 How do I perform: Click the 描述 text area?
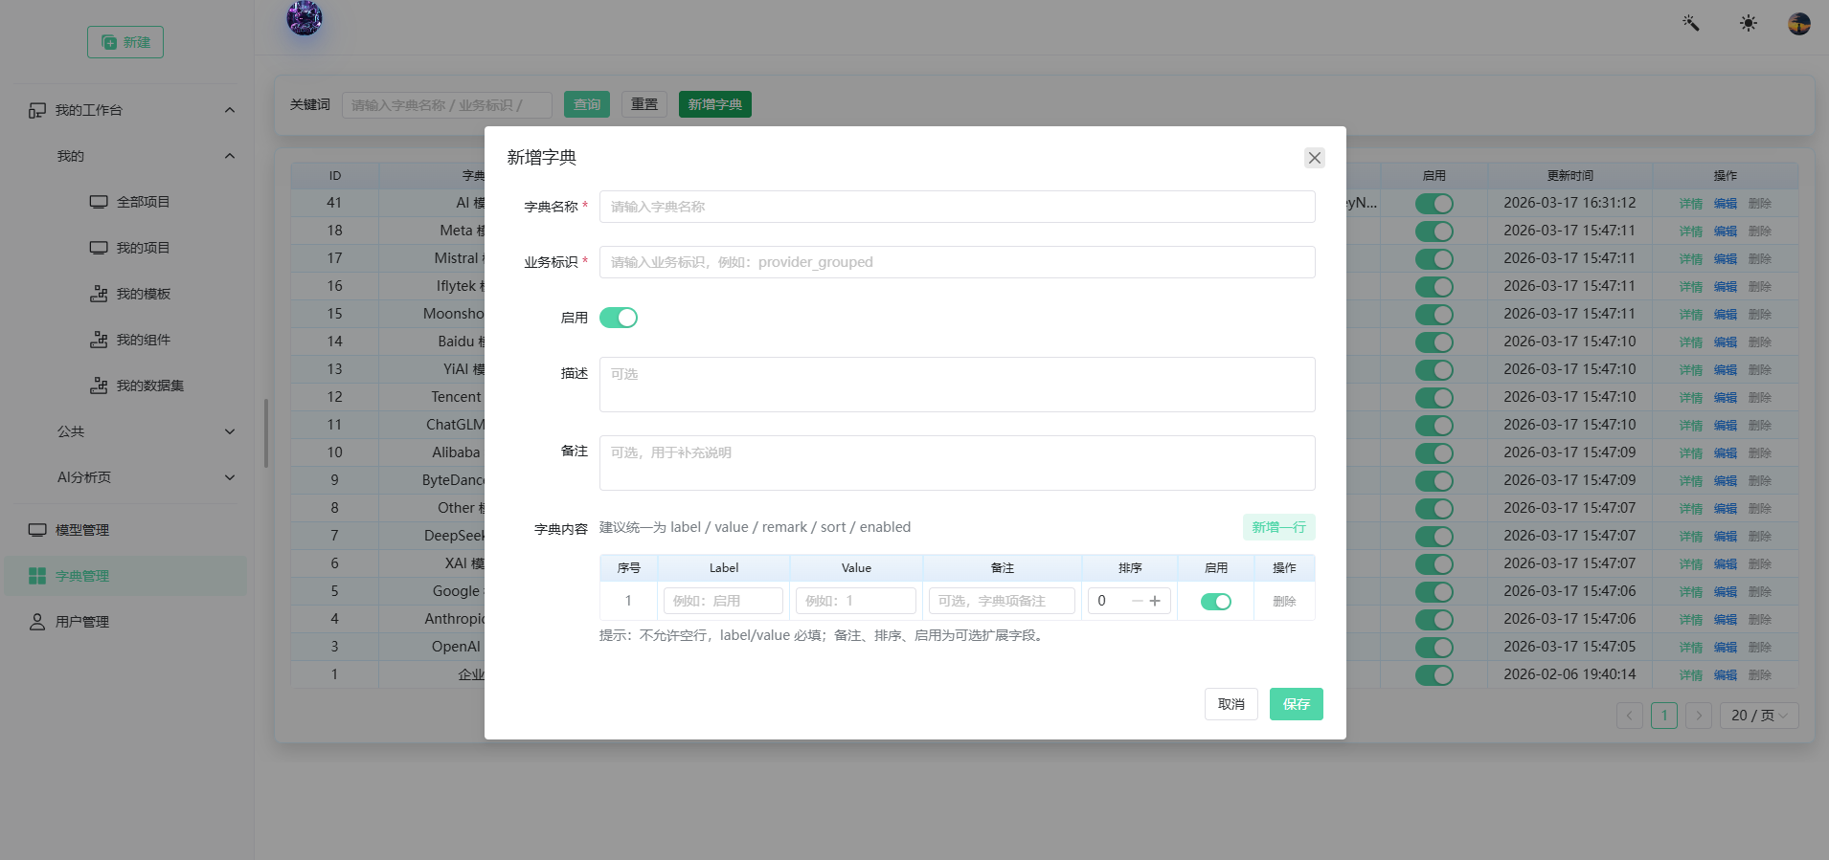pyautogui.click(x=958, y=385)
